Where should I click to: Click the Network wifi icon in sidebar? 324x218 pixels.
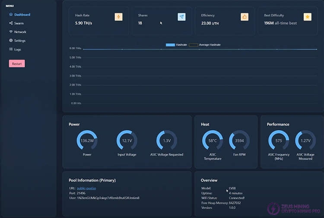coord(11,32)
